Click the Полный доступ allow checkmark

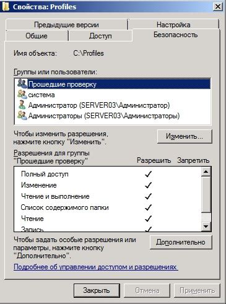point(148,174)
